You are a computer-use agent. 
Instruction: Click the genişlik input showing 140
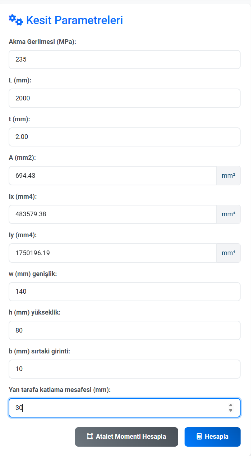[125, 292]
